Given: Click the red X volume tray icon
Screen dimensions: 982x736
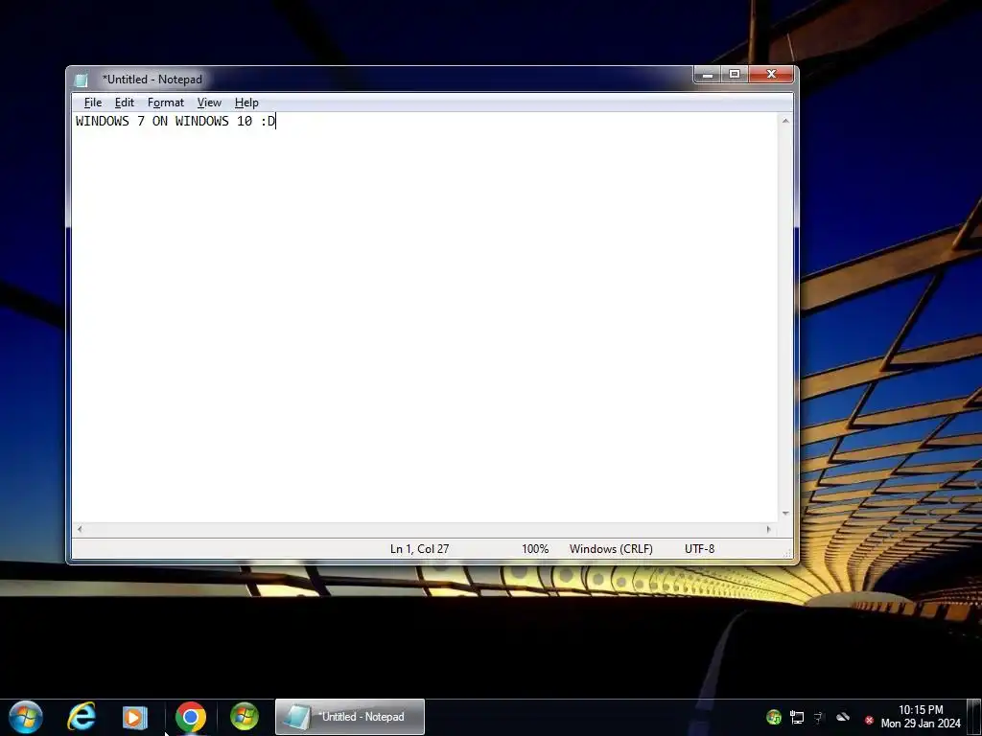Looking at the screenshot, I should point(869,721).
